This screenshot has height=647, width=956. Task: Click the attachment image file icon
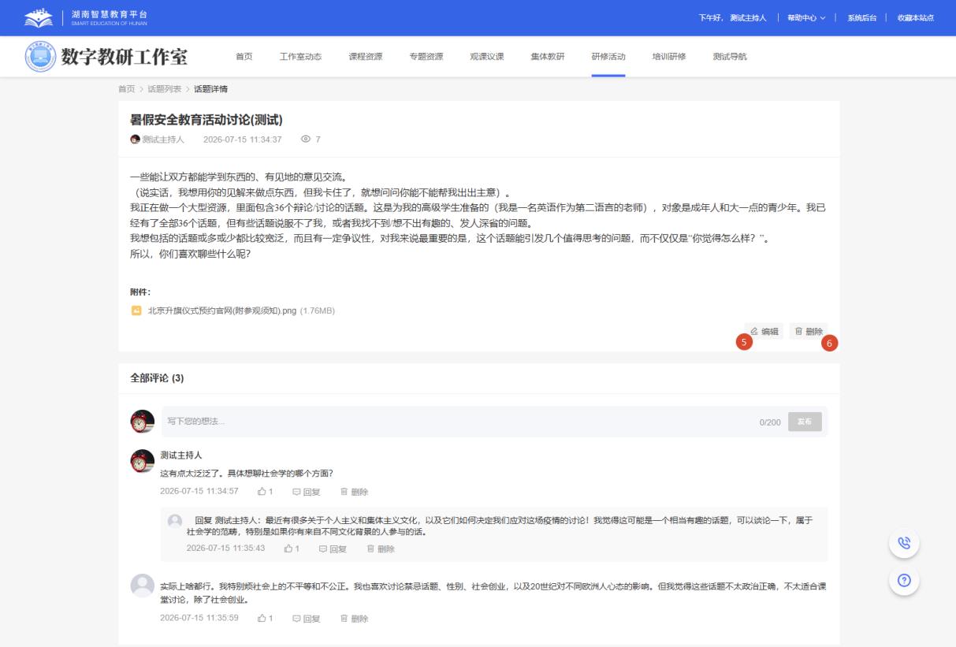pyautogui.click(x=136, y=310)
